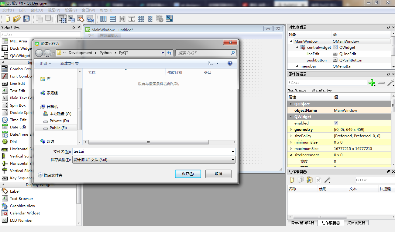
Task: Select the LCD Number widget item
Action: click(21, 220)
